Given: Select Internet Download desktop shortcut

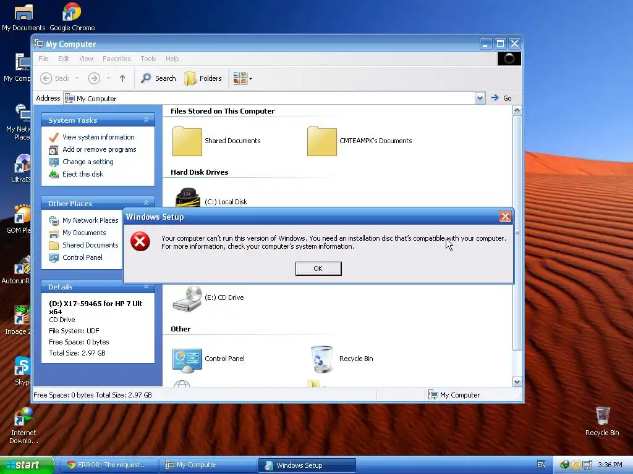Looking at the screenshot, I should 23,426.
